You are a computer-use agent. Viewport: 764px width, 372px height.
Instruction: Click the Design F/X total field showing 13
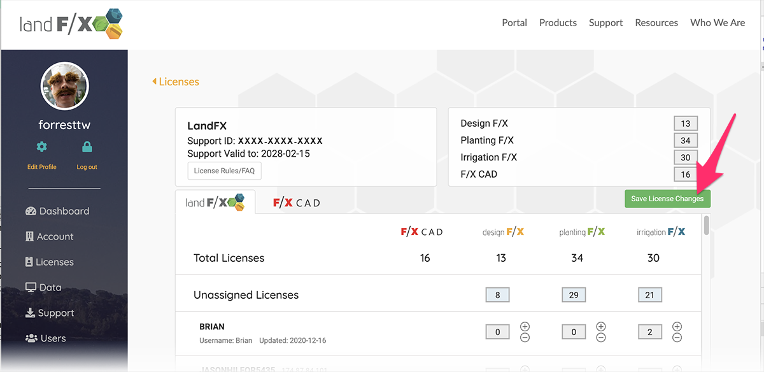click(686, 124)
